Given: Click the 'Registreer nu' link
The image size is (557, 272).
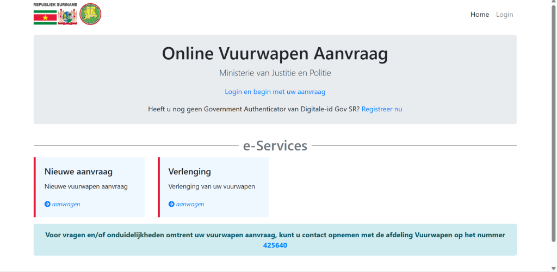Looking at the screenshot, I should tap(382, 109).
